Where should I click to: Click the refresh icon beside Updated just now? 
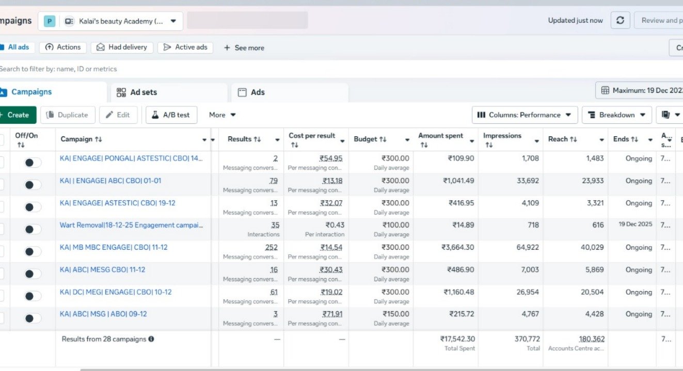(x=620, y=21)
